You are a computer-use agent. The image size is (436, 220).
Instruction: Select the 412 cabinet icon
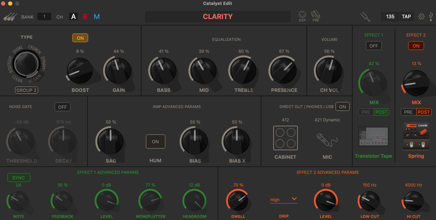click(285, 138)
